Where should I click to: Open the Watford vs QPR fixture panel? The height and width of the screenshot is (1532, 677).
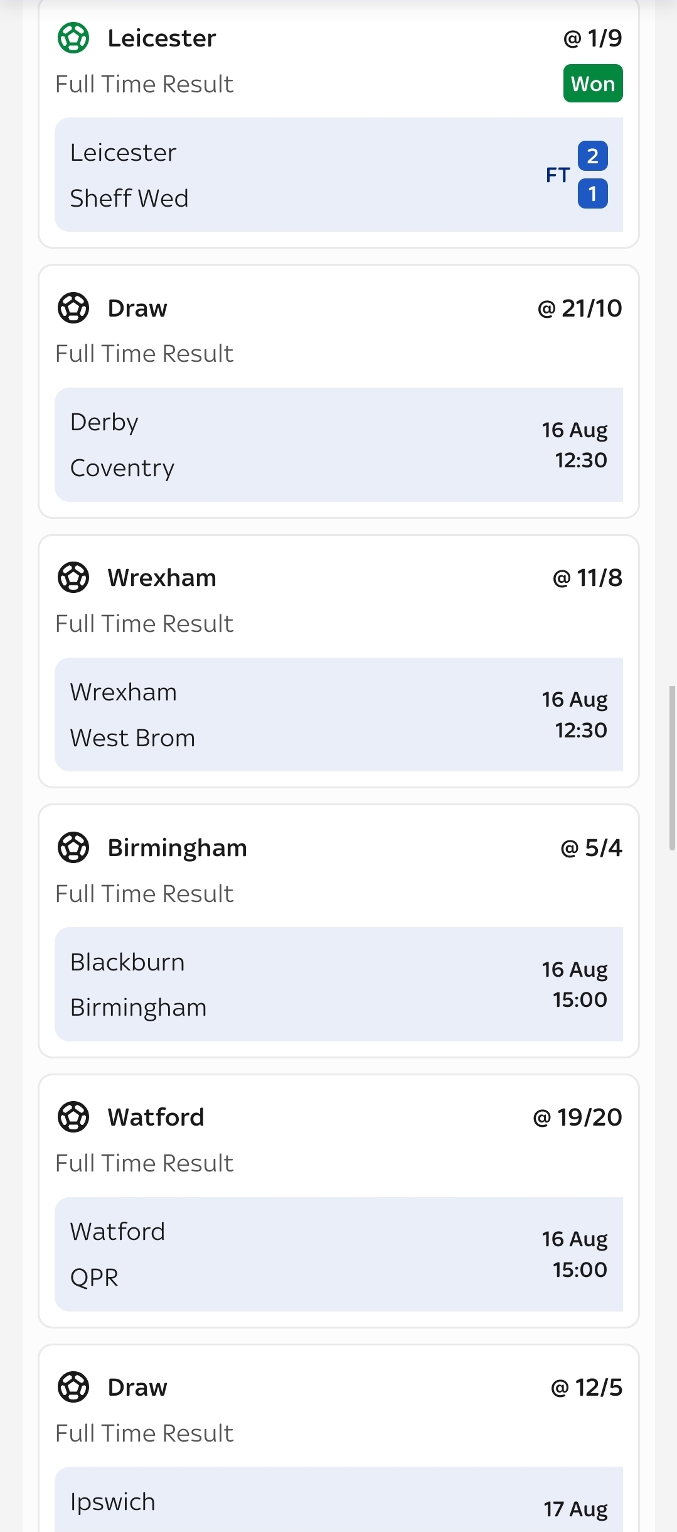(x=339, y=1254)
